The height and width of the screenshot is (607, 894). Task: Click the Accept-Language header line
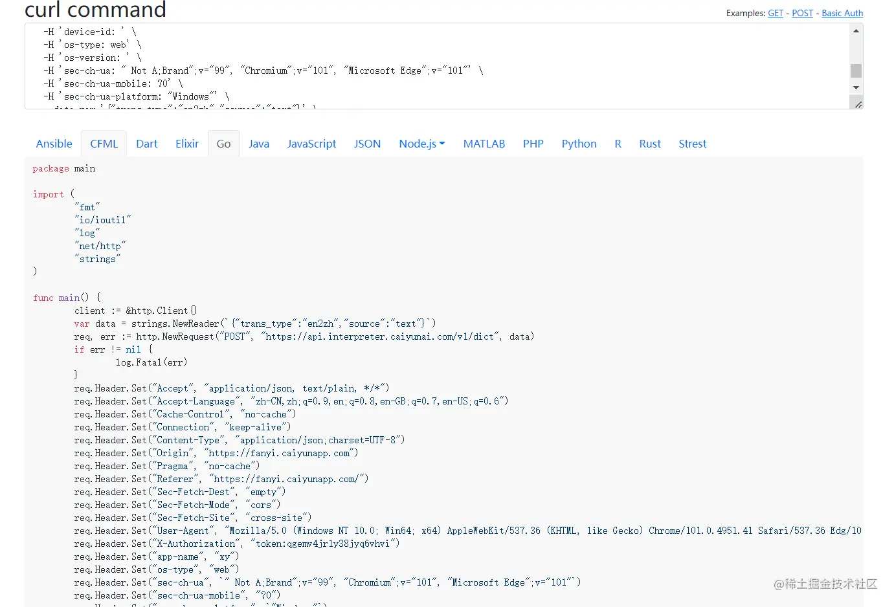coord(291,401)
